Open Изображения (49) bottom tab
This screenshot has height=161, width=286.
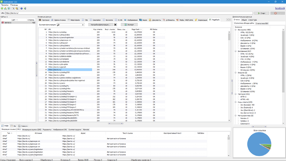[60, 130]
